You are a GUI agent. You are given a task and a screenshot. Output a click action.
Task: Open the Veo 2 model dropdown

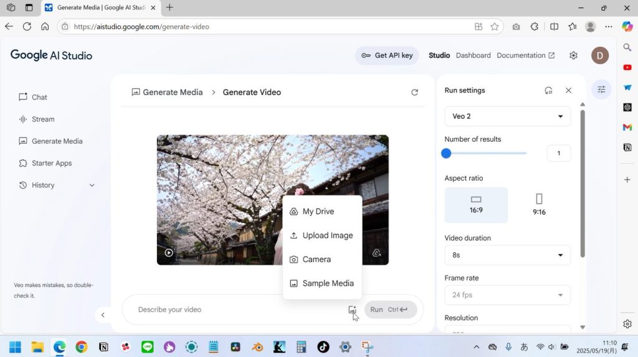coord(507,116)
